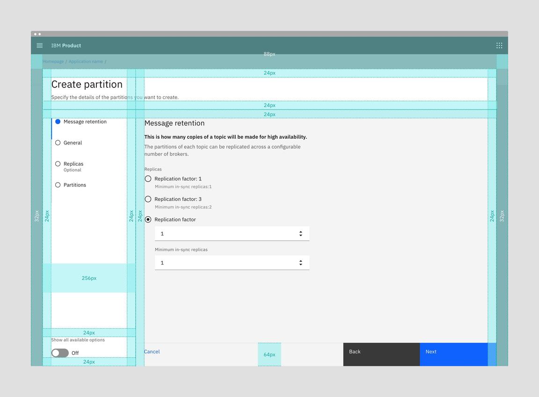The width and height of the screenshot is (539, 397).
Task: Open the app switcher grid icon
Action: 499,45
